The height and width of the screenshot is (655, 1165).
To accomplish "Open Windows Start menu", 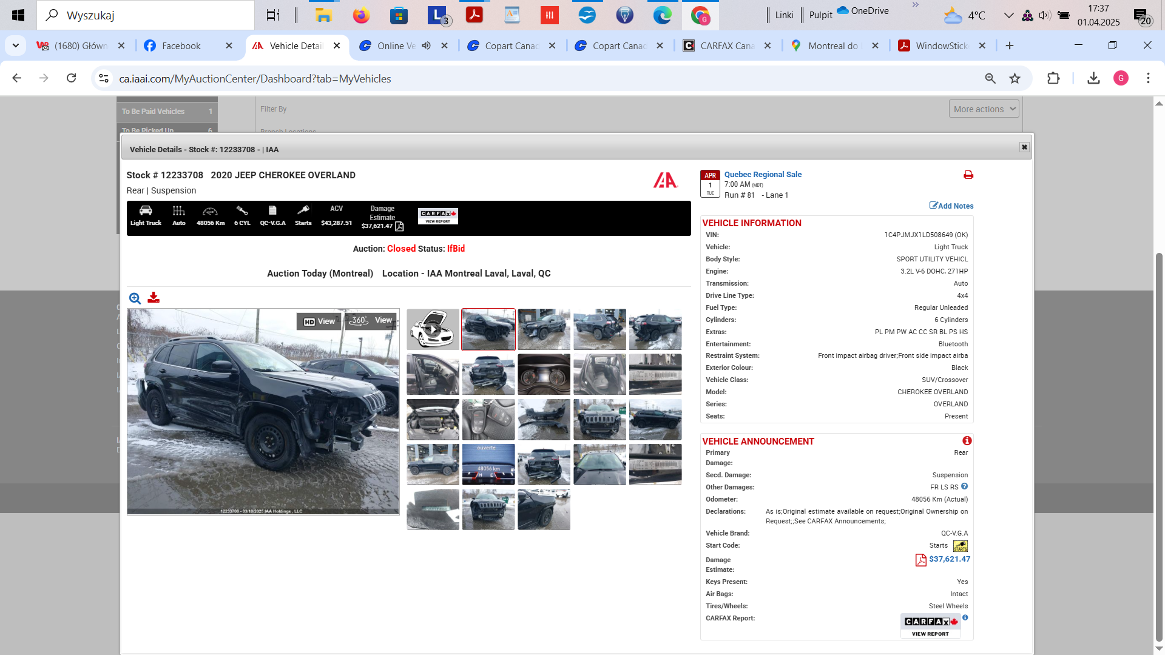I will [18, 15].
